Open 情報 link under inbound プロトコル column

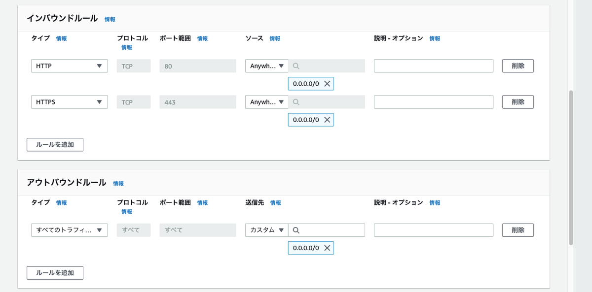coord(127,47)
